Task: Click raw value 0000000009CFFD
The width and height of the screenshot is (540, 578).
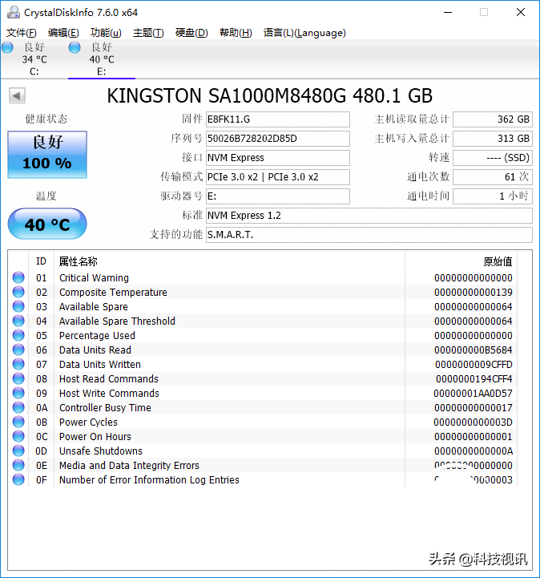Action: click(x=474, y=364)
